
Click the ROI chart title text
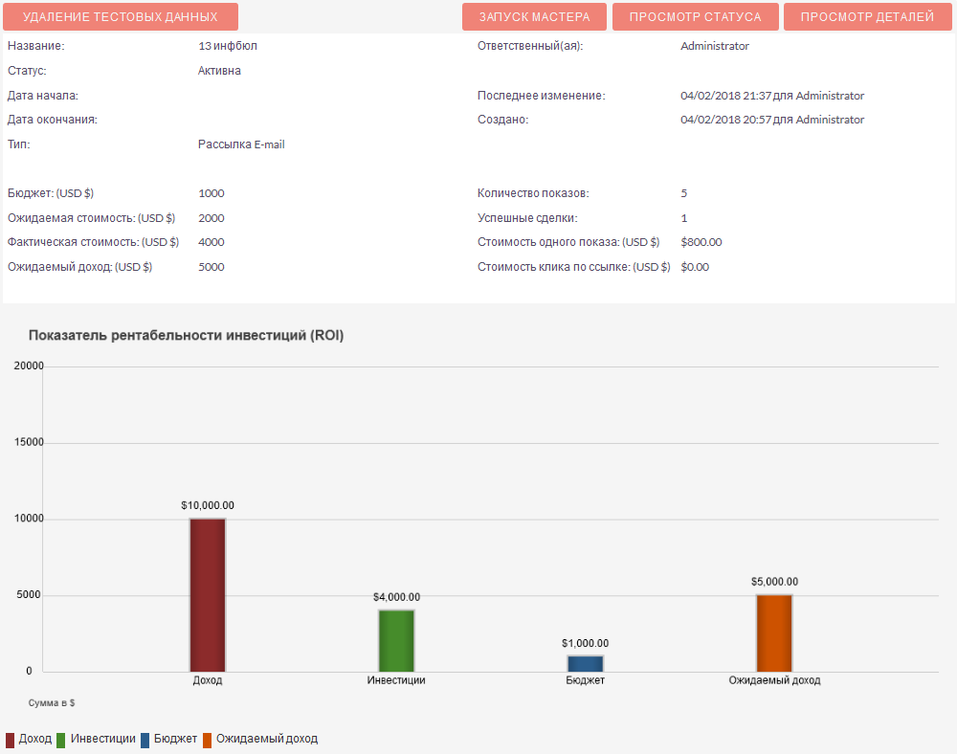pyautogui.click(x=186, y=336)
